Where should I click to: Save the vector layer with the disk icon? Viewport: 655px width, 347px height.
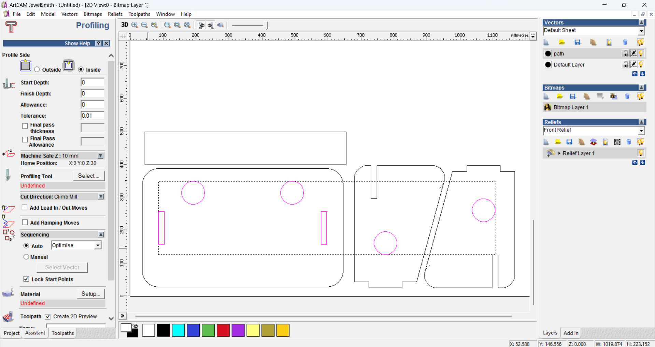click(x=577, y=42)
